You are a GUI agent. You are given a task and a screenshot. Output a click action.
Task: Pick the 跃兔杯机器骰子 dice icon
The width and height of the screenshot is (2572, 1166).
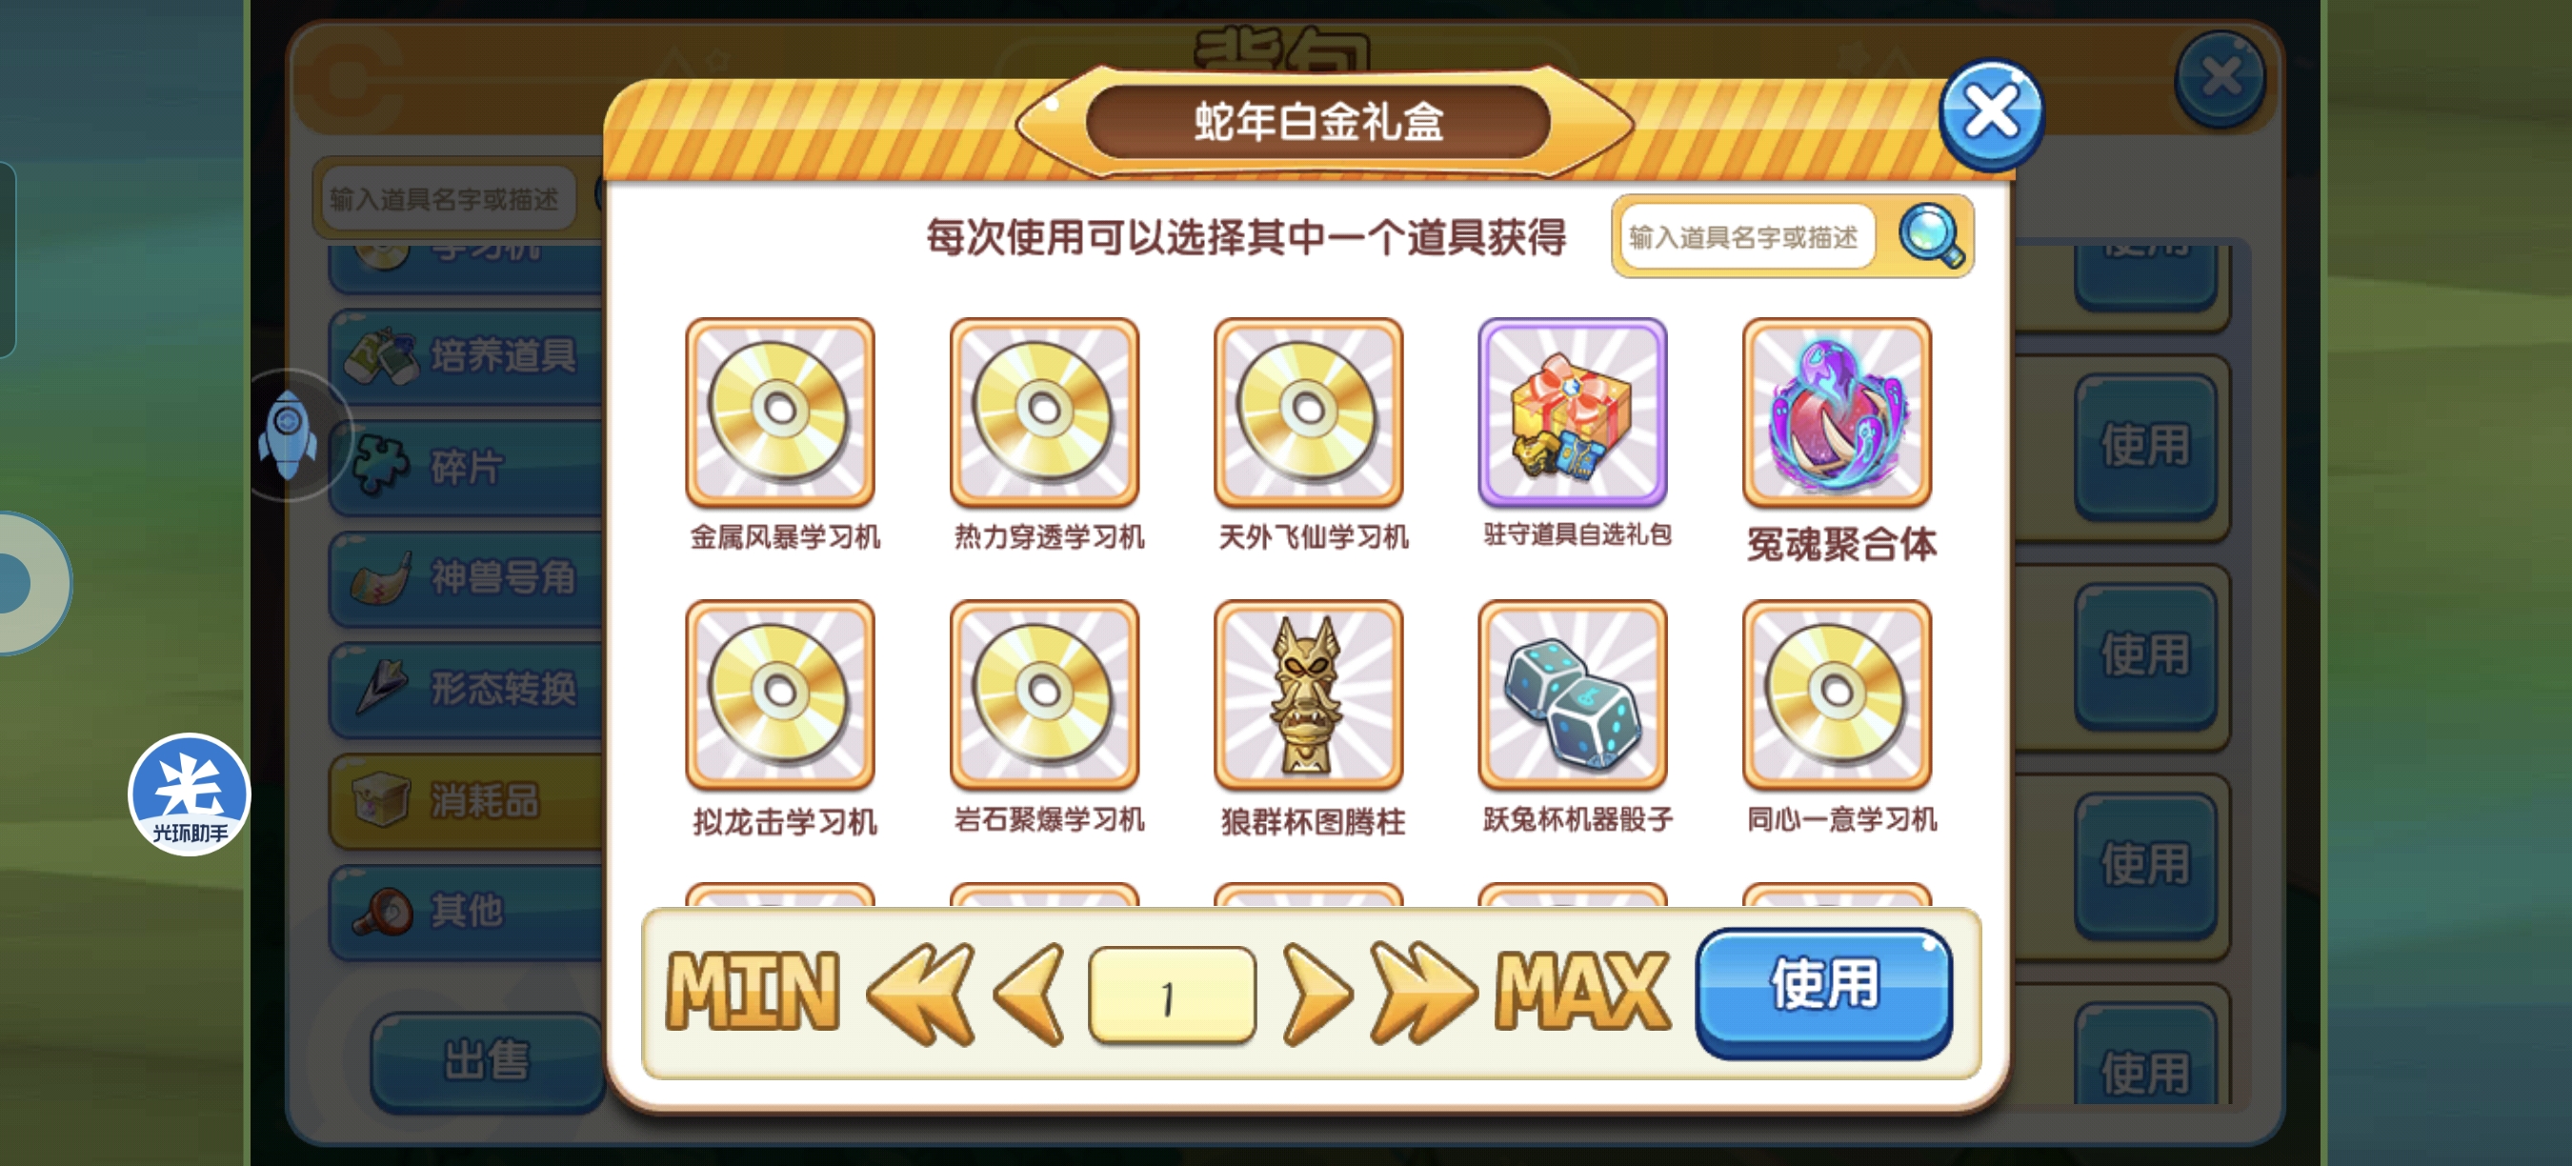click(1573, 694)
